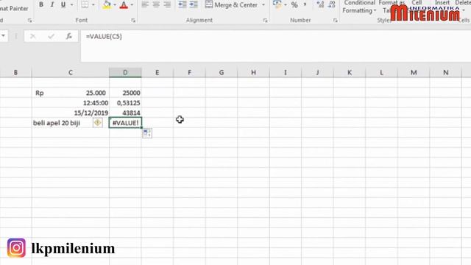Select cell showing 0,53125
Viewport: 471px width, 265px height.
(125, 103)
